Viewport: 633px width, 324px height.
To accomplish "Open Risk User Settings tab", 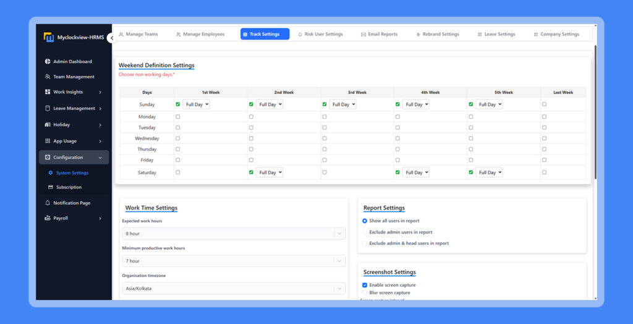I will (x=320, y=35).
